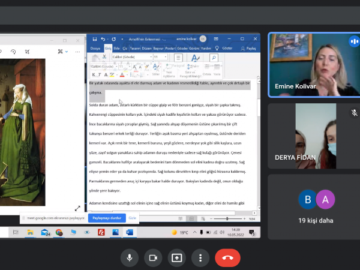This screenshot has width=360, height=270.
Task: Expand the ribbon font size dropdown
Action: (x=166, y=57)
